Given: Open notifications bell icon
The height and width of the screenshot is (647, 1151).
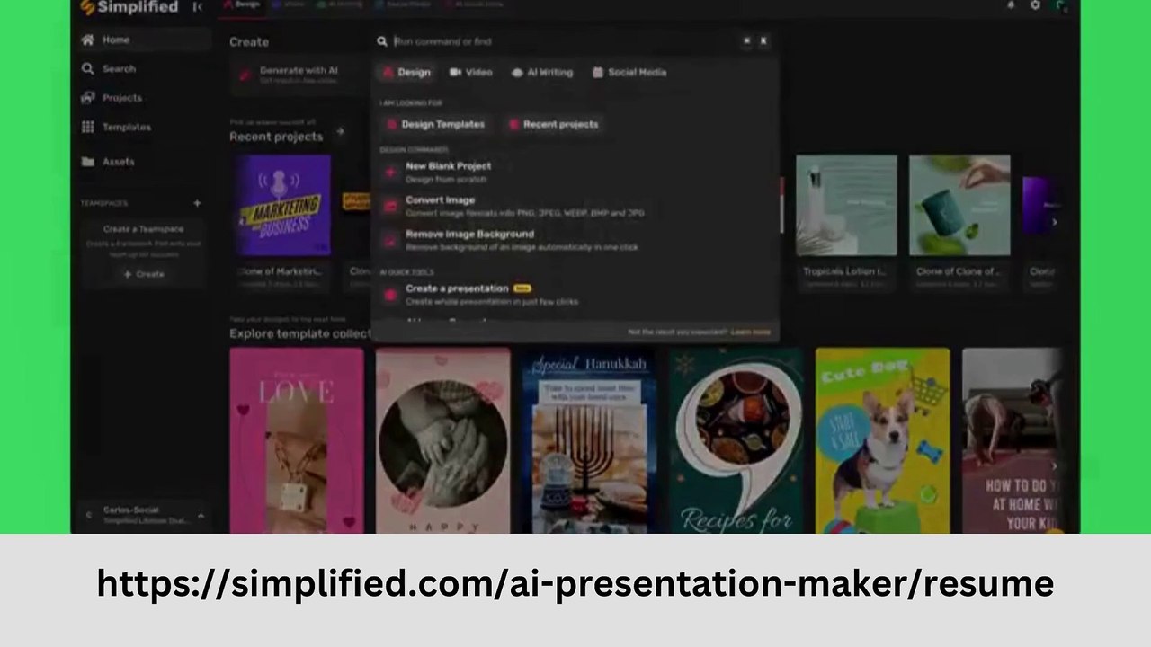Looking at the screenshot, I should tap(1011, 5).
